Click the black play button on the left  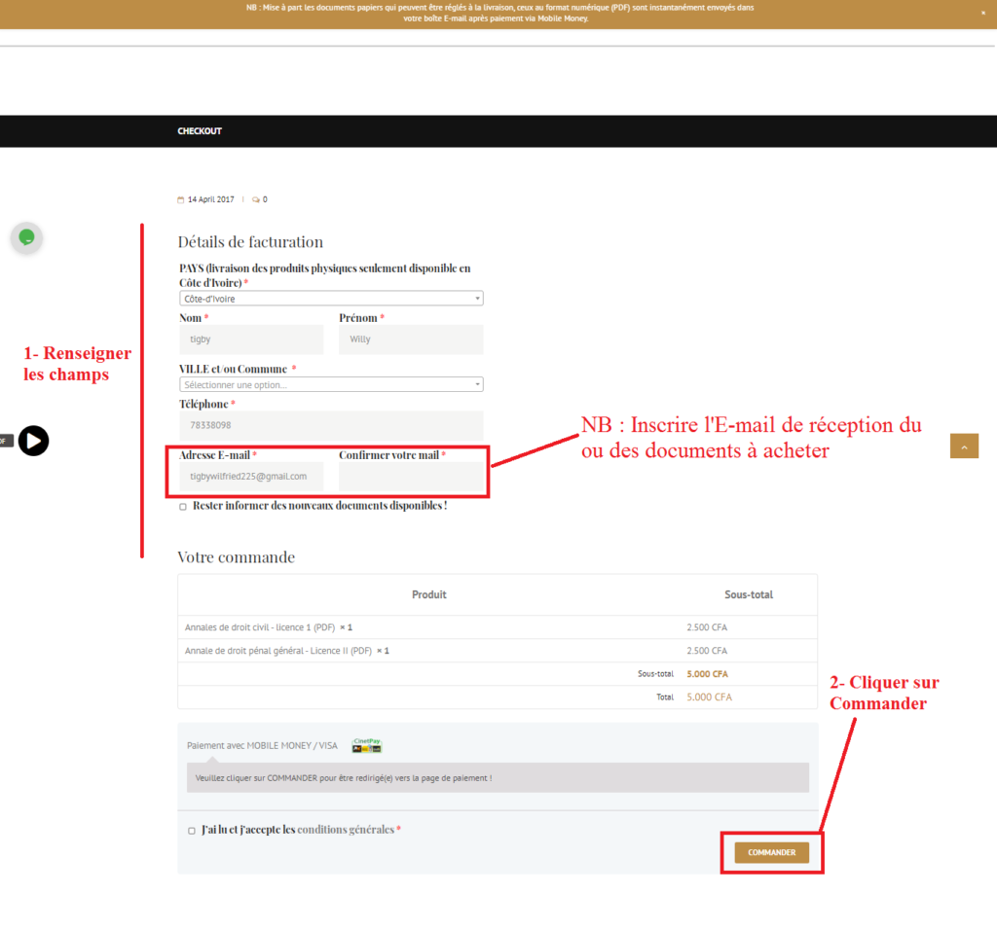tap(33, 441)
